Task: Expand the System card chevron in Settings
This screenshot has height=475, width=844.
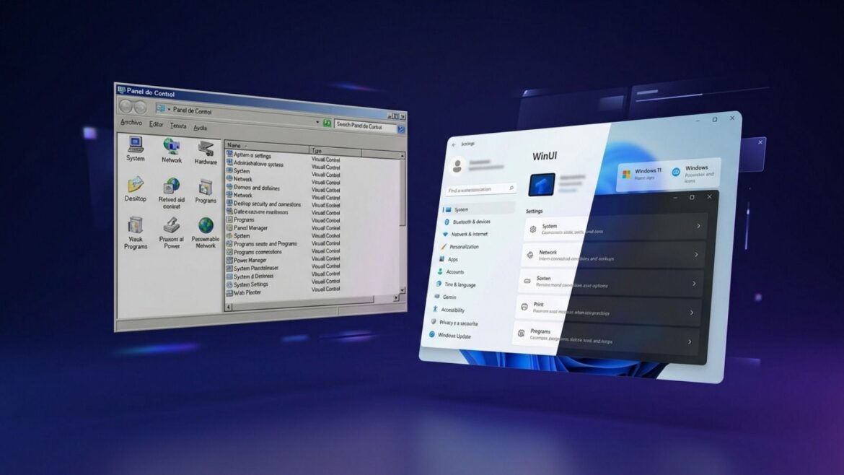Action: click(x=699, y=226)
